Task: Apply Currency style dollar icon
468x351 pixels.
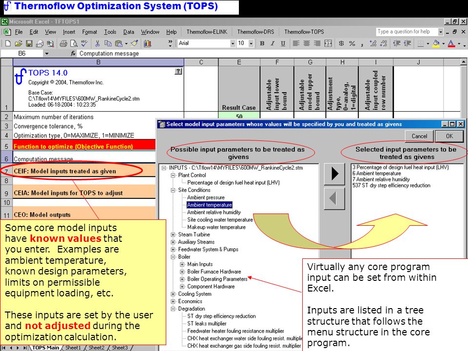Action: coord(341,43)
